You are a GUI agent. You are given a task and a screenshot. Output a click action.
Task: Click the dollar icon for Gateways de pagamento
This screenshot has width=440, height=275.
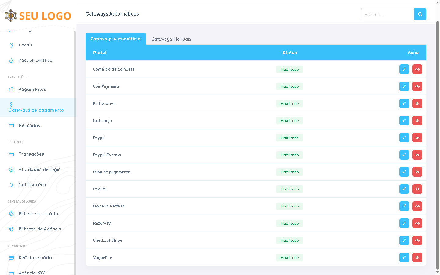click(x=11, y=104)
